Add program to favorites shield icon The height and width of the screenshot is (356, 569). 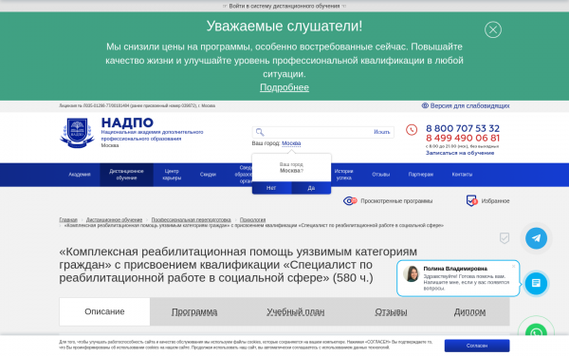[505, 238]
